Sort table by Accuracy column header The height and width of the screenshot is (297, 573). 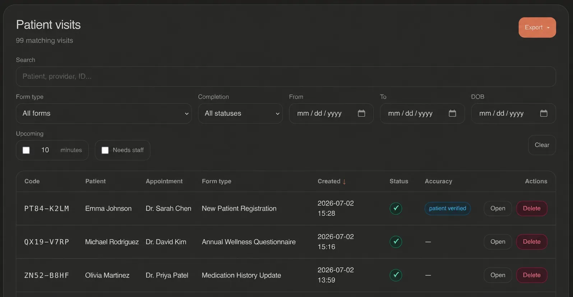438,181
